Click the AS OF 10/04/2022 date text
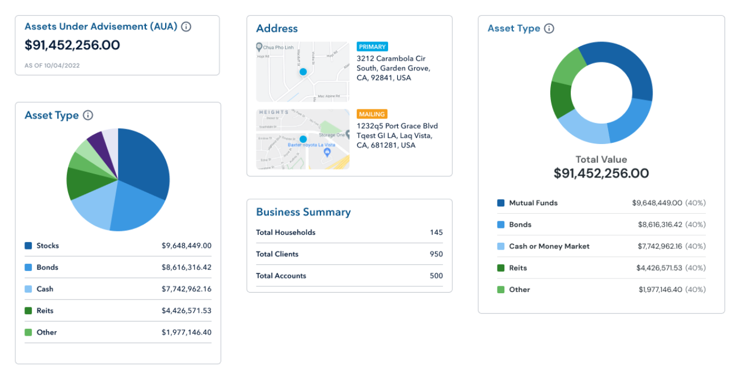 [52, 66]
